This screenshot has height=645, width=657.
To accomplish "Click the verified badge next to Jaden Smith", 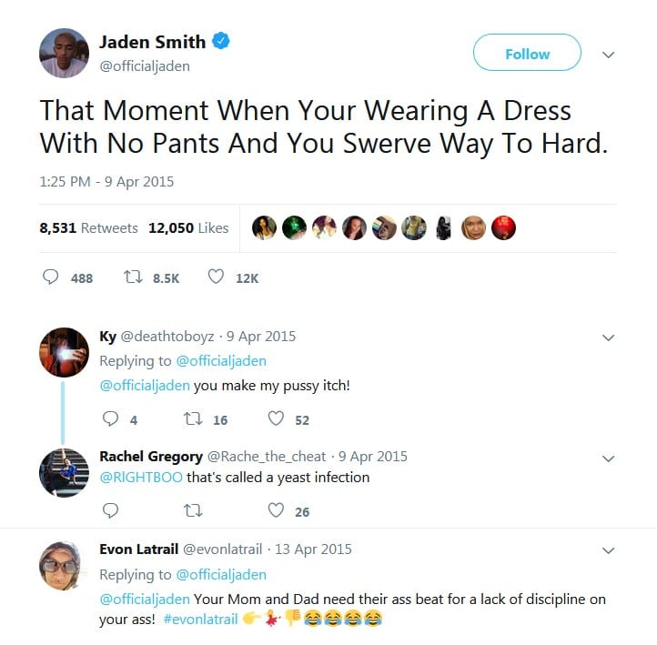I will click(x=221, y=41).
